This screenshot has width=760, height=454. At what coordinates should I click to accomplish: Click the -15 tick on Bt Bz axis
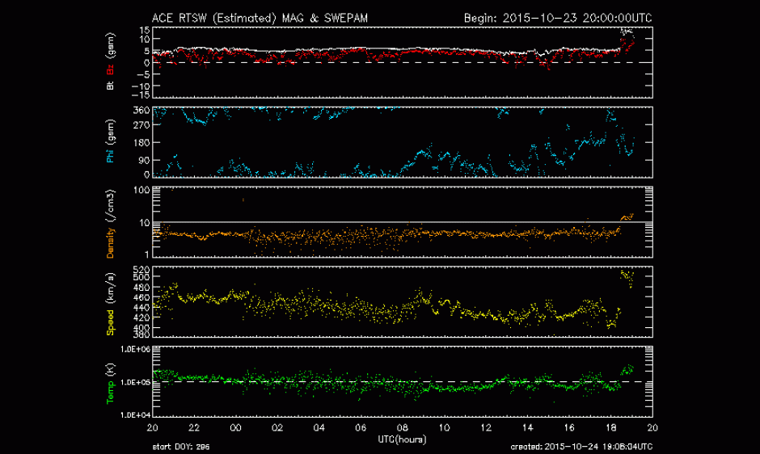point(141,95)
